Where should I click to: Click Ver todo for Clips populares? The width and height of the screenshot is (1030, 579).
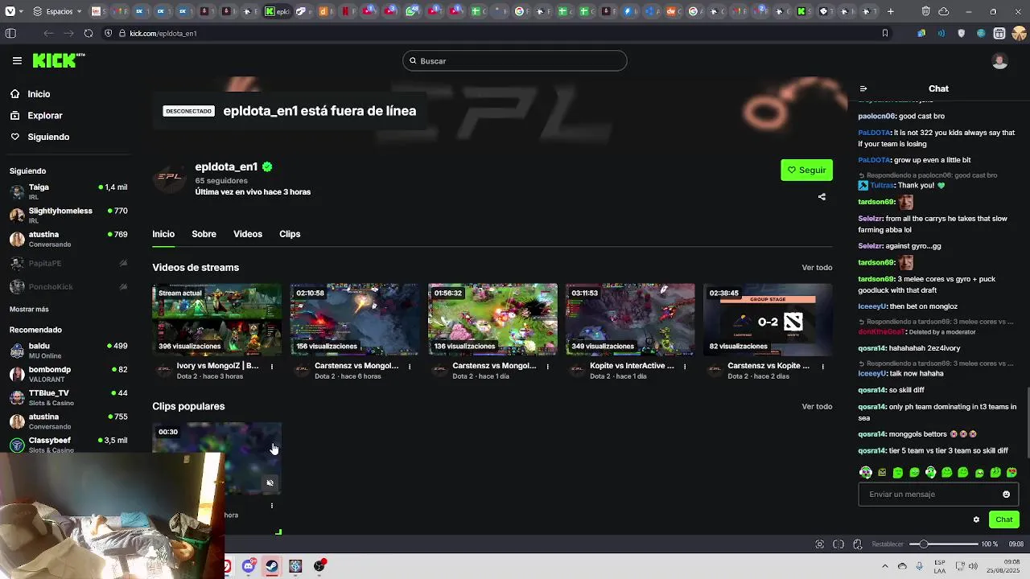click(817, 407)
